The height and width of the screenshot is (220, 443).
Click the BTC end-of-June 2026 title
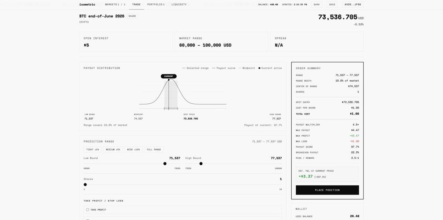click(x=102, y=16)
